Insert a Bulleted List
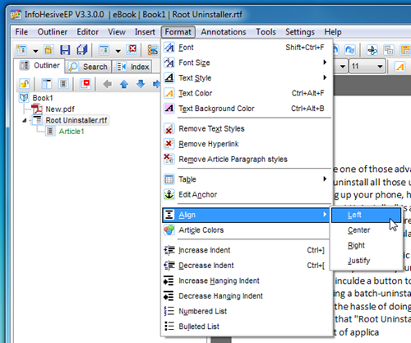Viewport: 411px width, 343px height. [247, 327]
